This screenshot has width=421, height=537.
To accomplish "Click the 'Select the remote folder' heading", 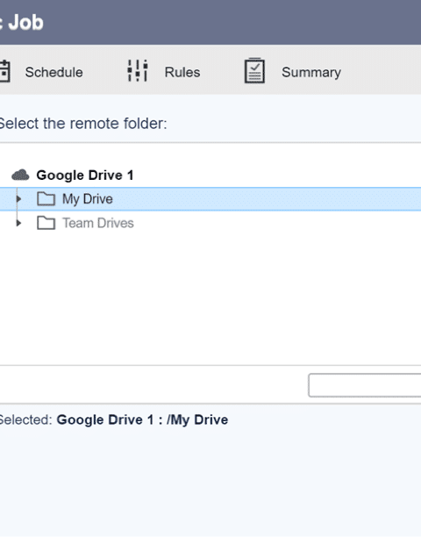I will 83,124.
